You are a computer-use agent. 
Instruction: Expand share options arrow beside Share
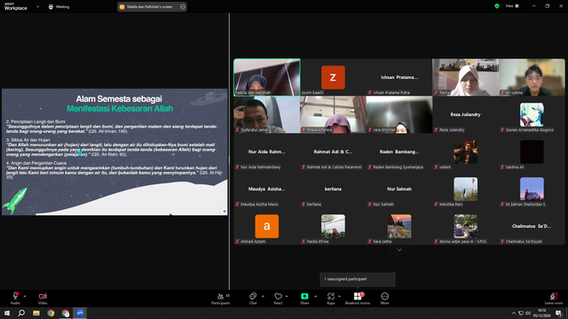316,296
